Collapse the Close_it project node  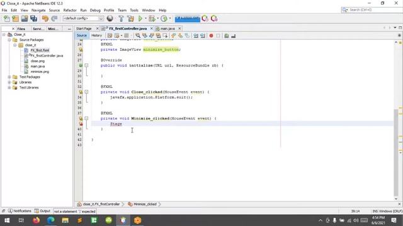pos(4,35)
